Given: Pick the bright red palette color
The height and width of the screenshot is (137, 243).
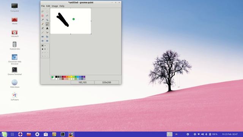Looking at the screenshot, I should point(65,77).
